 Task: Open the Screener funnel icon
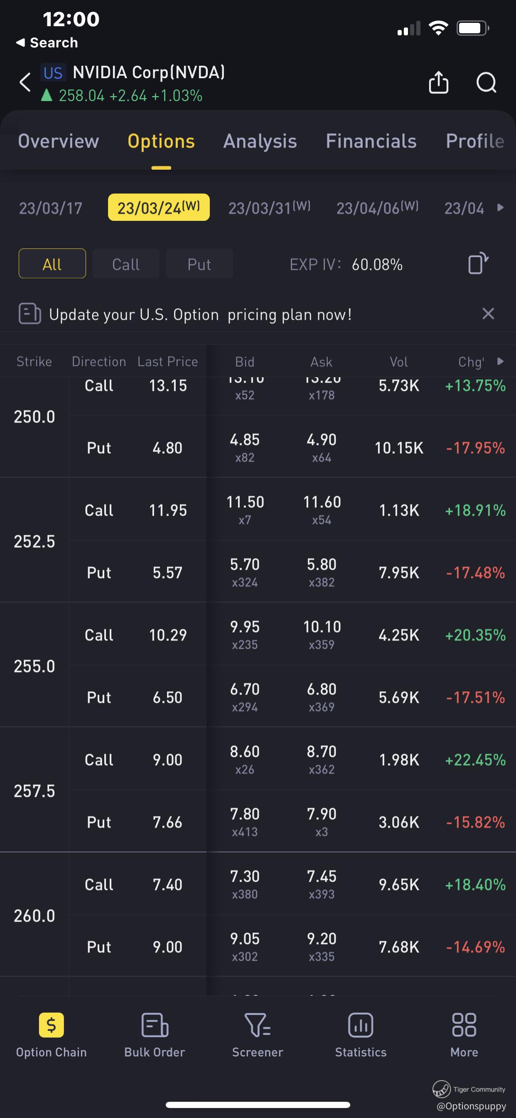258,1025
